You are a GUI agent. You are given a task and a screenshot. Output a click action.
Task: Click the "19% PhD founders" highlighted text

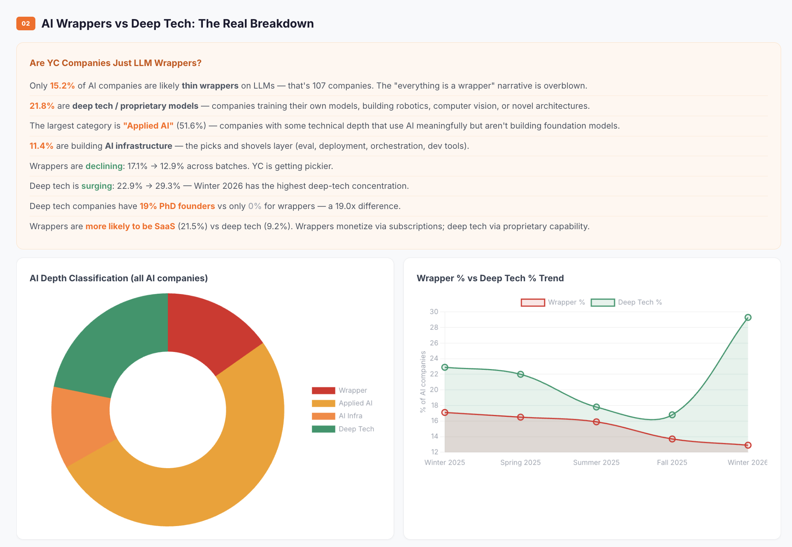177,206
